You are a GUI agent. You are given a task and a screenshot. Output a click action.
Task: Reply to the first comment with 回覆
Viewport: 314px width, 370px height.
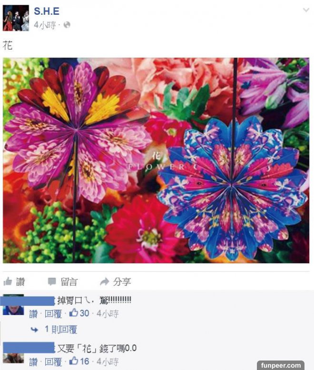pos(53,314)
